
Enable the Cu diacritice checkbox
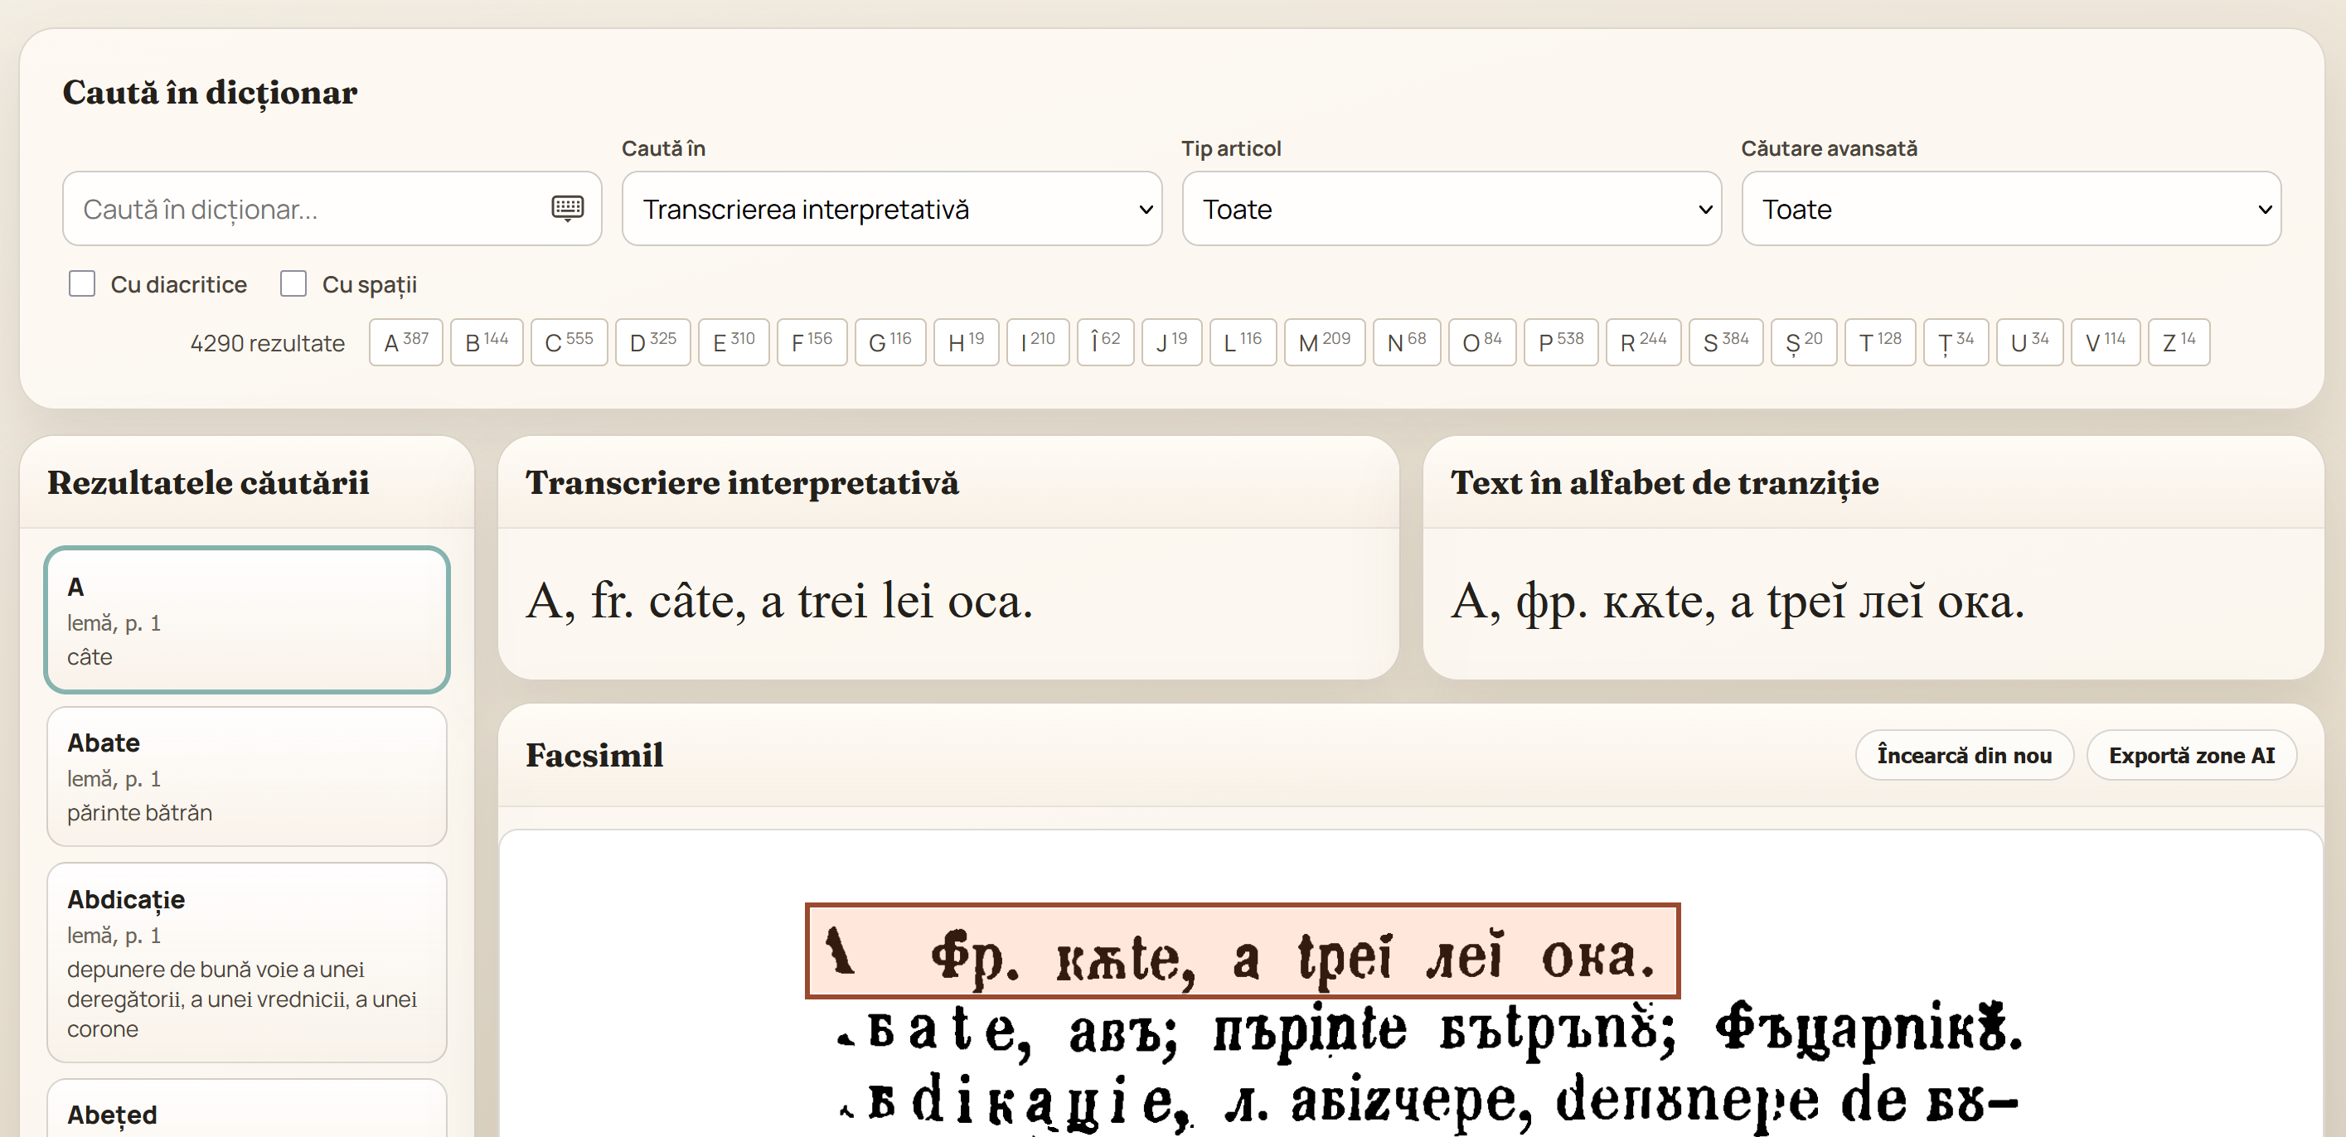[82, 284]
